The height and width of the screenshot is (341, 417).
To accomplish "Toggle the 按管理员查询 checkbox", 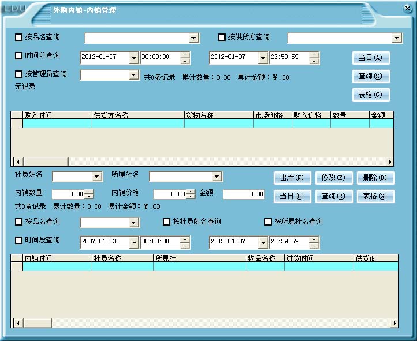I will (x=18, y=74).
